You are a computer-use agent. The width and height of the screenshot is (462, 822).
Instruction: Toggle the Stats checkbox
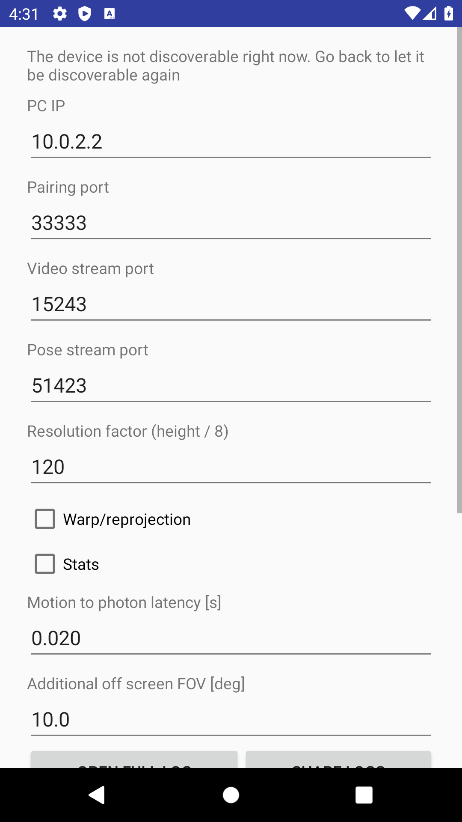[45, 564]
